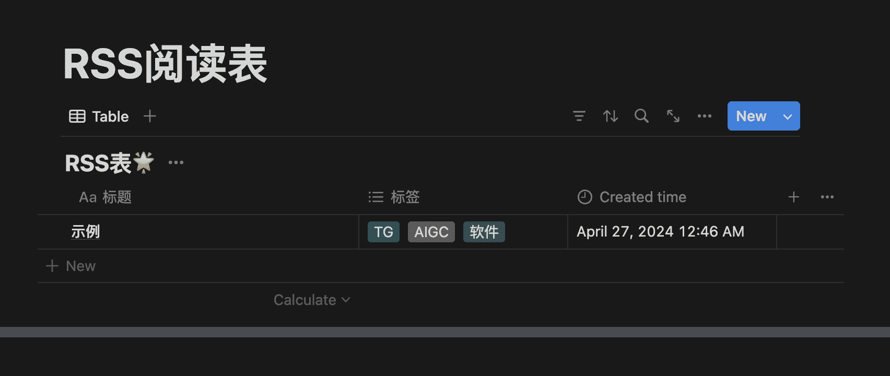Click the blue New button
This screenshot has width=890, height=376.
pyautogui.click(x=751, y=116)
